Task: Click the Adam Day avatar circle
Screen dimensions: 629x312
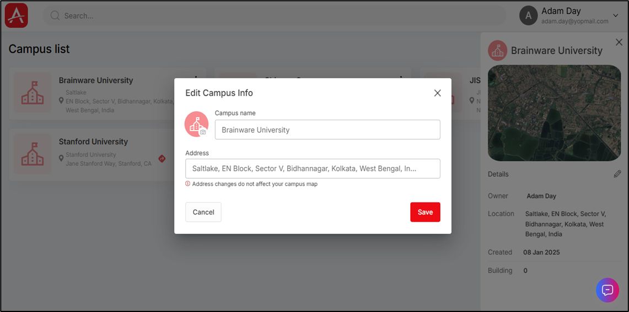Action: (x=528, y=15)
